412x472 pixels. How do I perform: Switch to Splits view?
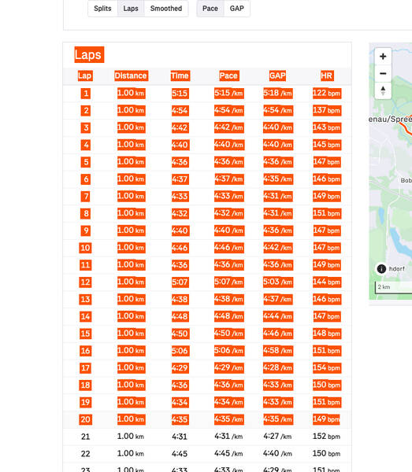point(102,9)
